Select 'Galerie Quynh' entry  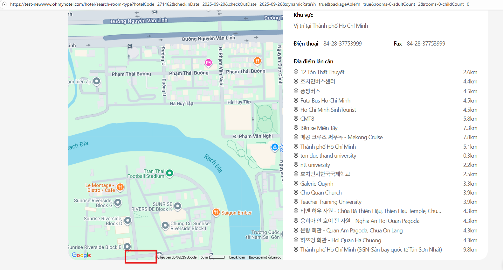point(317,184)
